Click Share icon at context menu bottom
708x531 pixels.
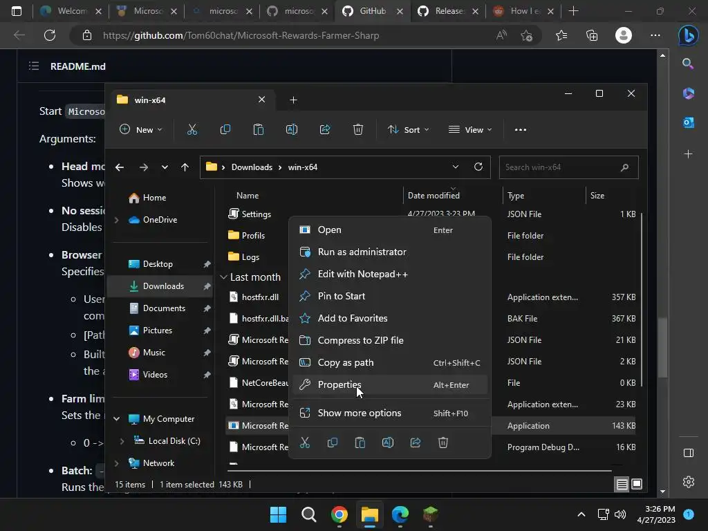coord(416,442)
